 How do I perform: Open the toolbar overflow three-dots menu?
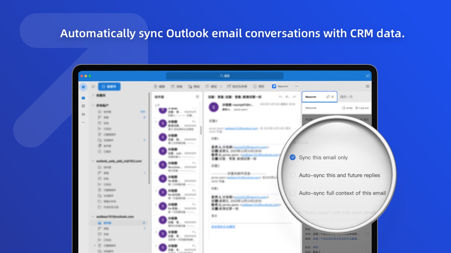296,86
